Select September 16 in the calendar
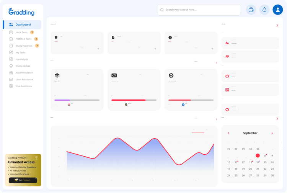Image resolution: width=287 pixels, height=193 pixels. click(x=272, y=162)
